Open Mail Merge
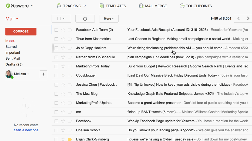The image size is (252, 141). point(153,6)
